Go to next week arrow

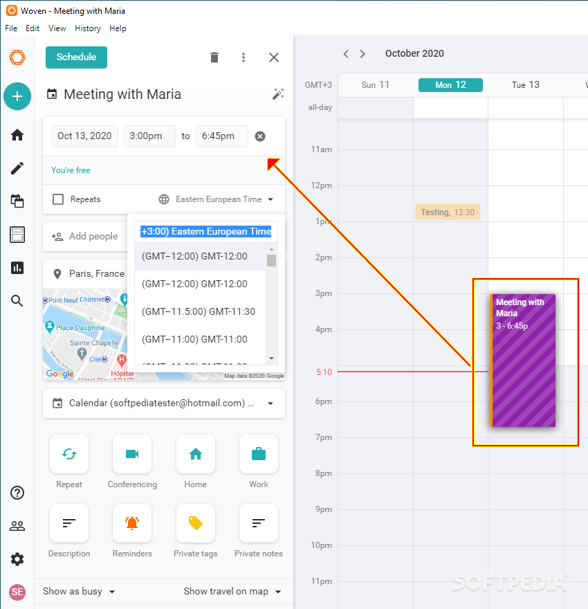[x=362, y=53]
